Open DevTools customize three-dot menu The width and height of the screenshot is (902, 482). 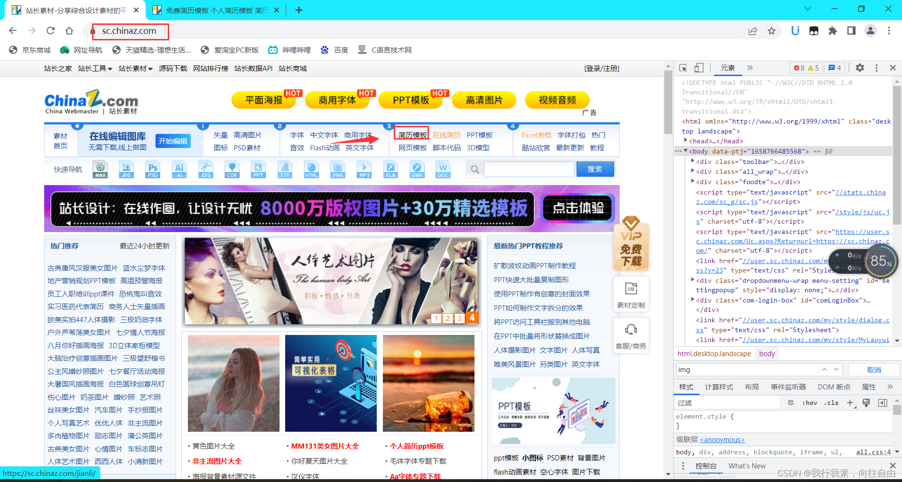877,68
